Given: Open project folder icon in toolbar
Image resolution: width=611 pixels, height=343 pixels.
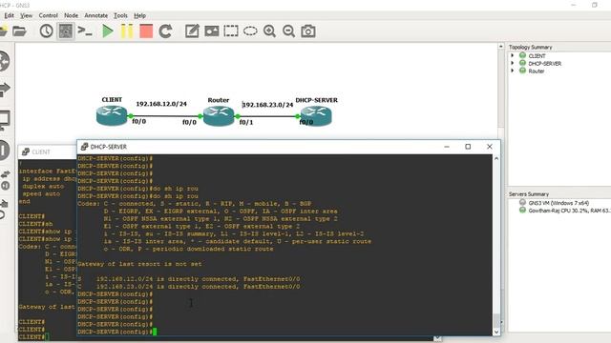Looking at the screenshot, I should coord(19,31).
